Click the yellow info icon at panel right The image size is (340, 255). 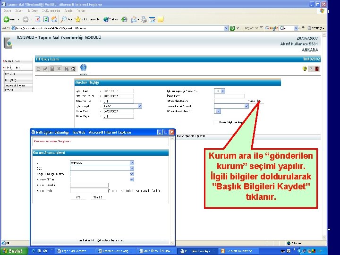pos(305,69)
